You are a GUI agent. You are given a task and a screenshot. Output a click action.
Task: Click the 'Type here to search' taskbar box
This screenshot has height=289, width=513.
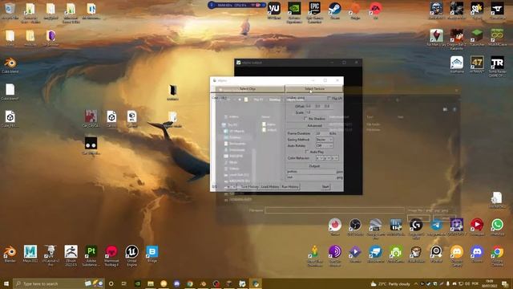[x=59, y=283]
